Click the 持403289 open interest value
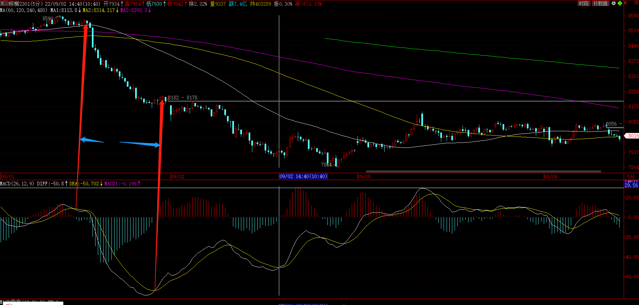This screenshot has height=305, width=639. pos(261,4)
